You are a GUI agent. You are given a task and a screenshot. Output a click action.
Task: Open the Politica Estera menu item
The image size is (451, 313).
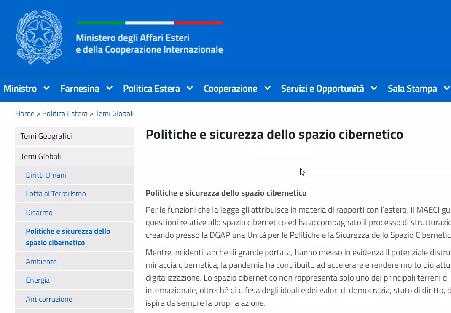[151, 89]
